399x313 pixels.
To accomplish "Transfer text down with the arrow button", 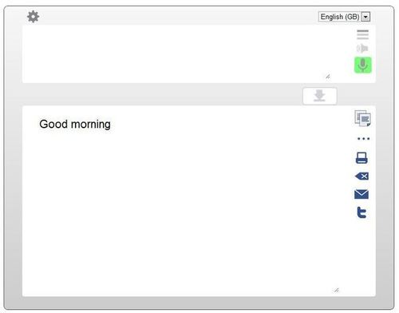I will tap(320, 96).
